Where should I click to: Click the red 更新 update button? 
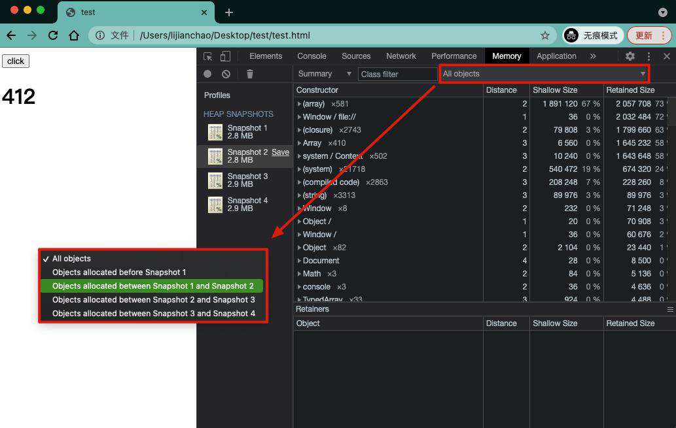coord(649,35)
